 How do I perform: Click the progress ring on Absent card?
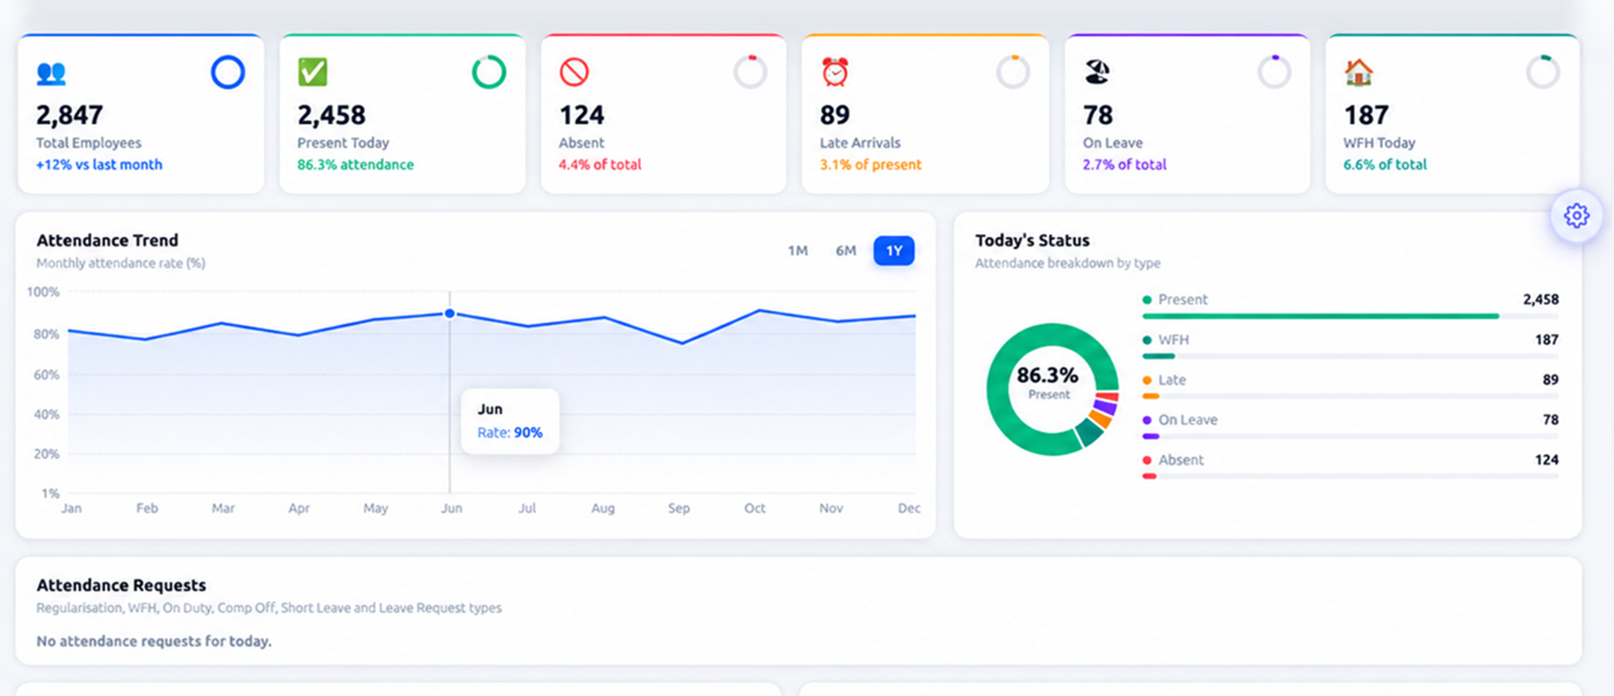pyautogui.click(x=751, y=72)
